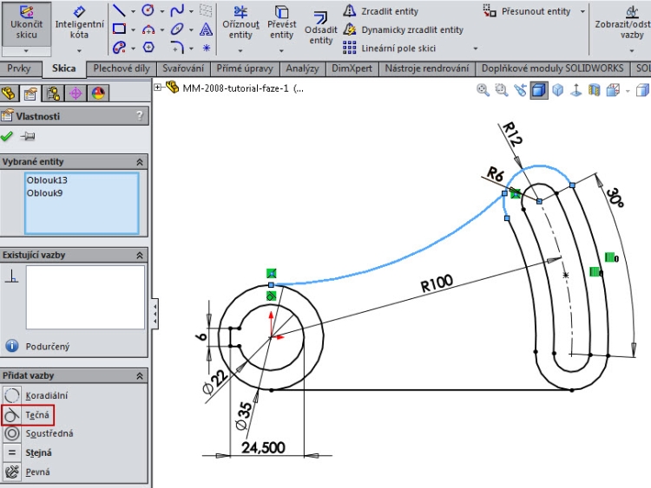651x488 pixels.
Task: Click the Odsadit entity offset tool
Action: 320,29
